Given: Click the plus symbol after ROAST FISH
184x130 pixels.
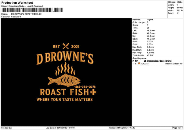Looking at the screenshot, I should pyautogui.click(x=94, y=92).
